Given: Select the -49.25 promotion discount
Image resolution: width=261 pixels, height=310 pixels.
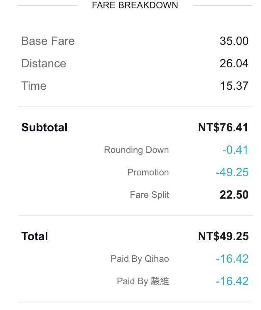Looking at the screenshot, I should coord(232,172).
